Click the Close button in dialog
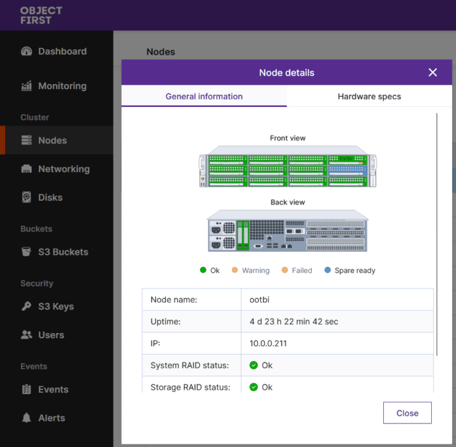 (x=407, y=413)
